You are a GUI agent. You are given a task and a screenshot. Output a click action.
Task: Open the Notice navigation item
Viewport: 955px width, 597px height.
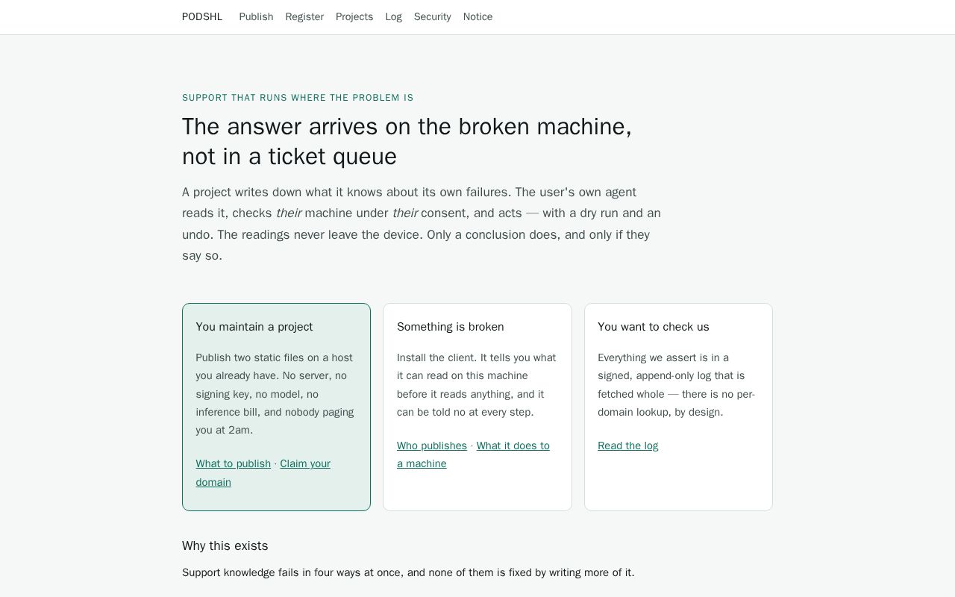click(x=477, y=16)
